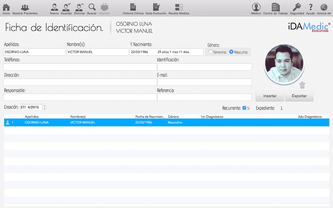Toggle the Recurrente Si checkbox
333x208 pixels.
coord(244,108)
